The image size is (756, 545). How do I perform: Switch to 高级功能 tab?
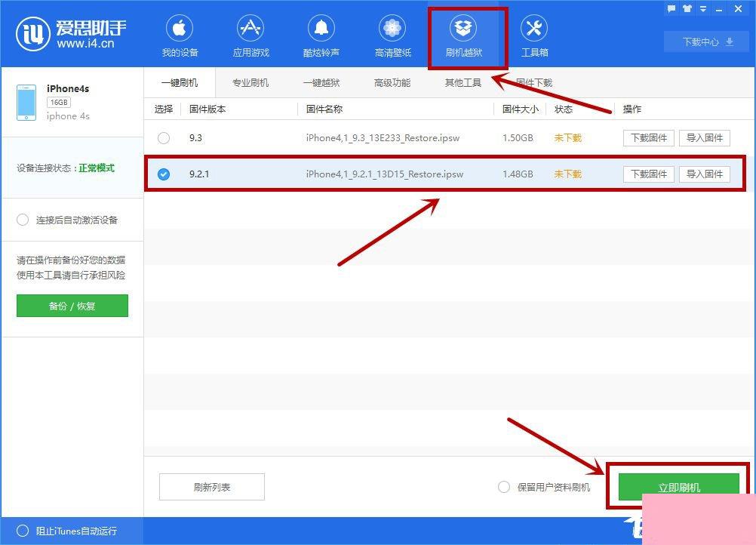pyautogui.click(x=392, y=82)
